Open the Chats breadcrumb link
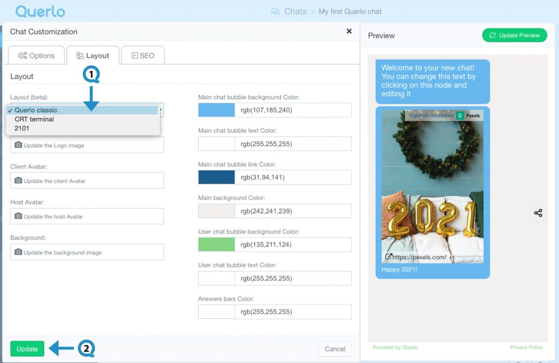This screenshot has height=363, width=559. click(x=295, y=11)
